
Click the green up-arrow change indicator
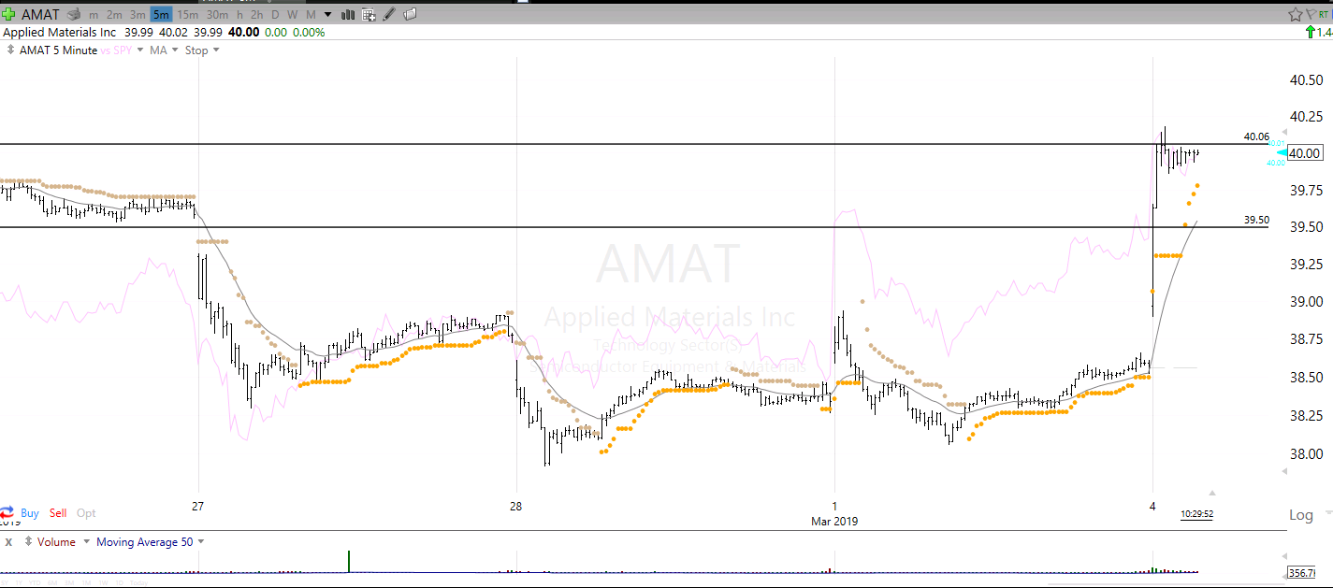[1311, 33]
